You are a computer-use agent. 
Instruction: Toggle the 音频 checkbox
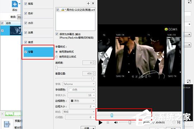click(x=26, y=42)
